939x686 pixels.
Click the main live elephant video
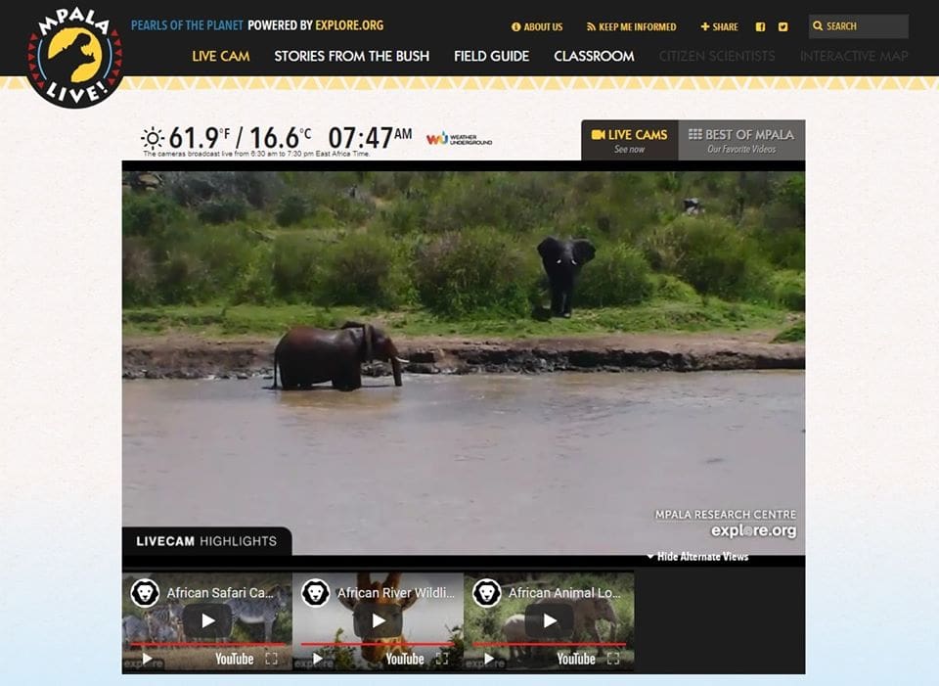464,363
